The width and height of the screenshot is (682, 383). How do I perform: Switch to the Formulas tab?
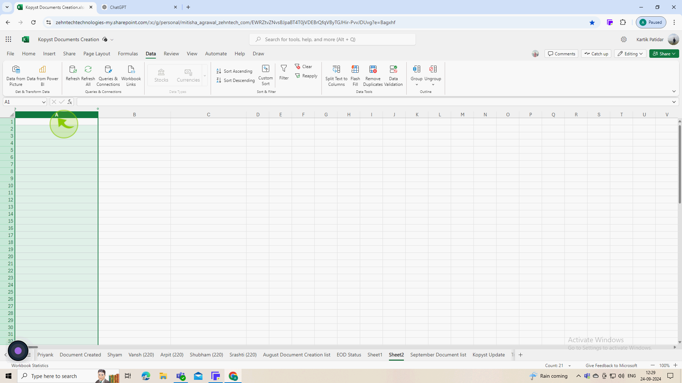click(128, 54)
